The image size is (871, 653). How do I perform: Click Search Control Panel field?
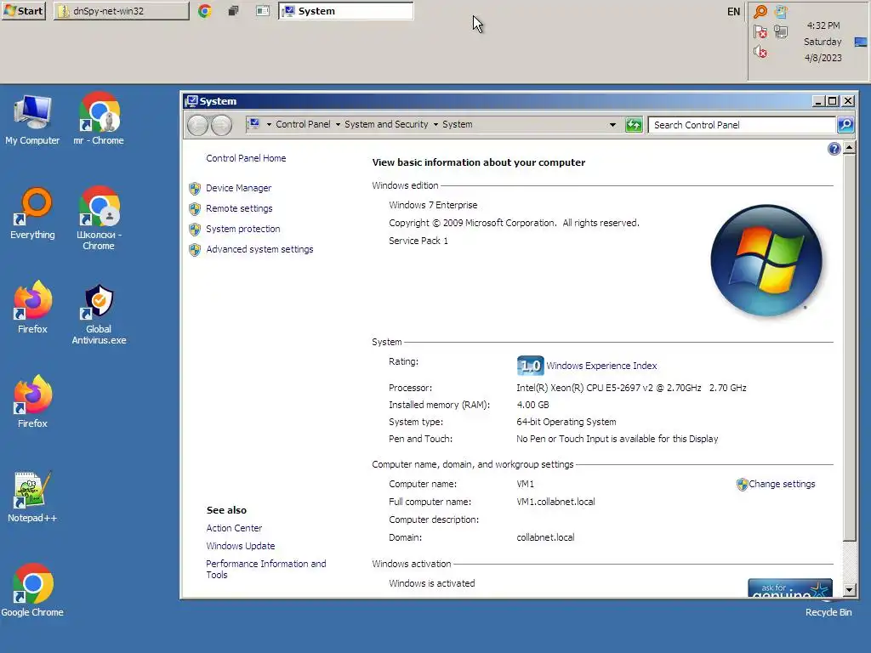tap(742, 125)
